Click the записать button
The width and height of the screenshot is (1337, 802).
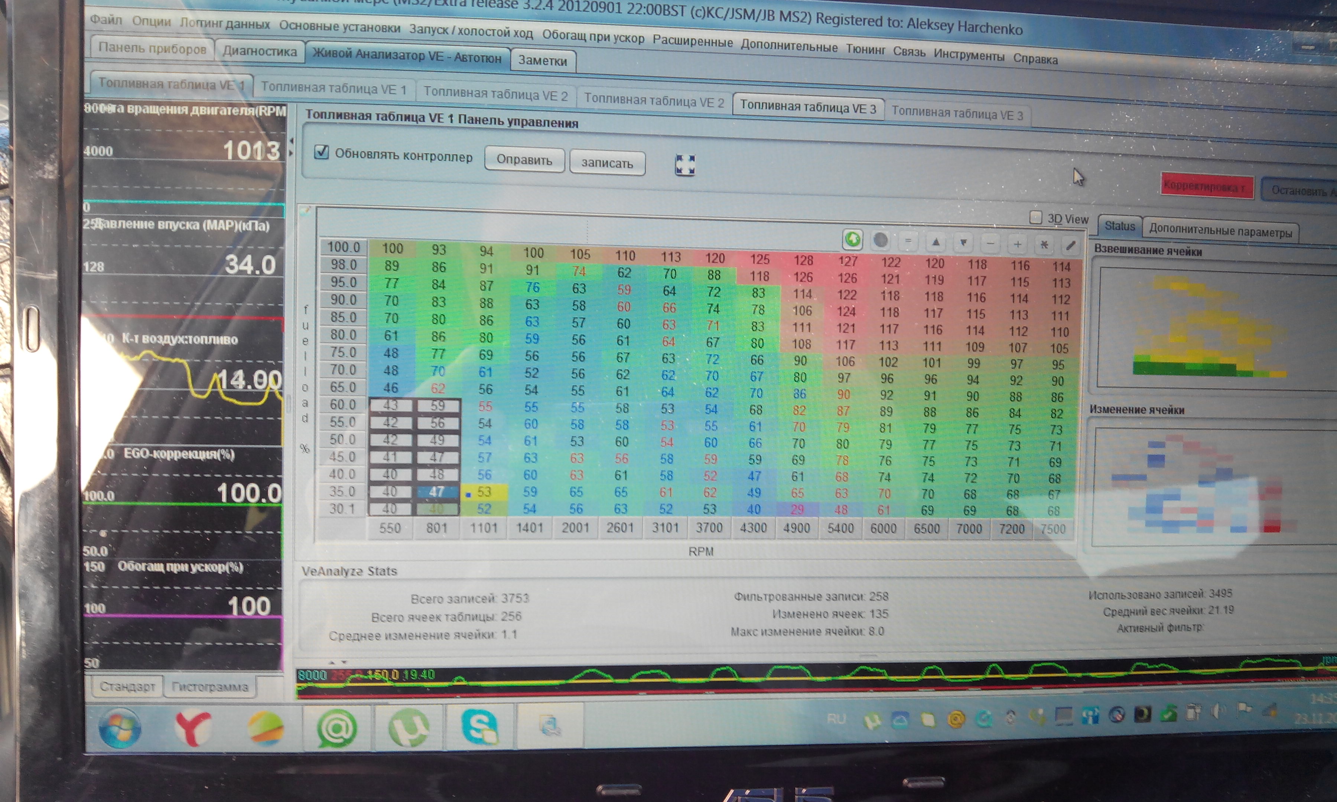coord(607,163)
